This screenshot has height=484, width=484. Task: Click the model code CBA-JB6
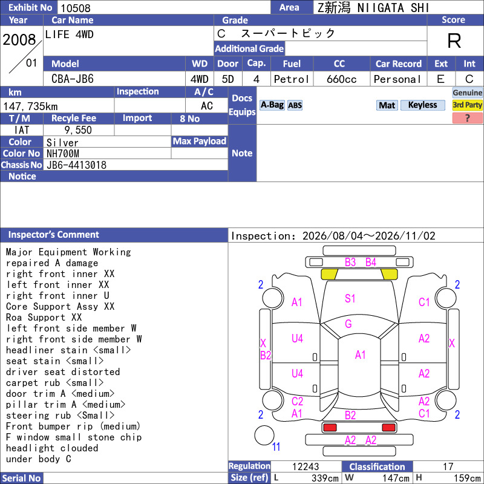73,79
